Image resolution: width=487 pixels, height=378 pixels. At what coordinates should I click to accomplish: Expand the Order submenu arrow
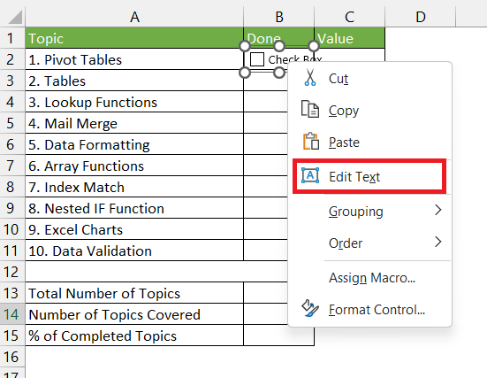(x=438, y=242)
